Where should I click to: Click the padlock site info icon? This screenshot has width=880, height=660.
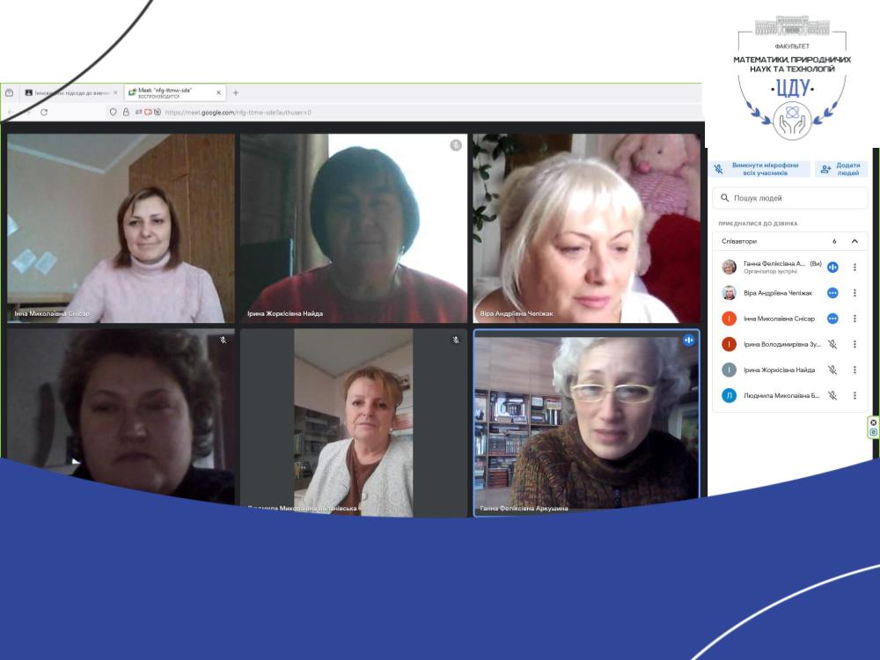126,113
